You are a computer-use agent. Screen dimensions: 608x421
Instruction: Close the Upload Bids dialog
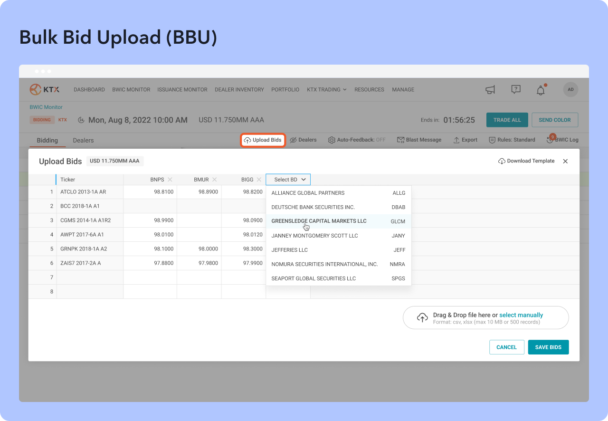565,161
